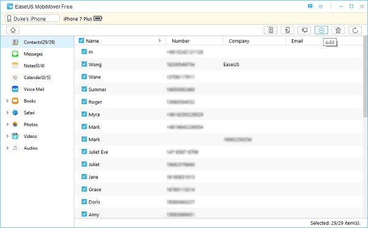Refresh the list with the circular arrow icon
Image resolution: width=368 pixels, height=228 pixels.
355,30
